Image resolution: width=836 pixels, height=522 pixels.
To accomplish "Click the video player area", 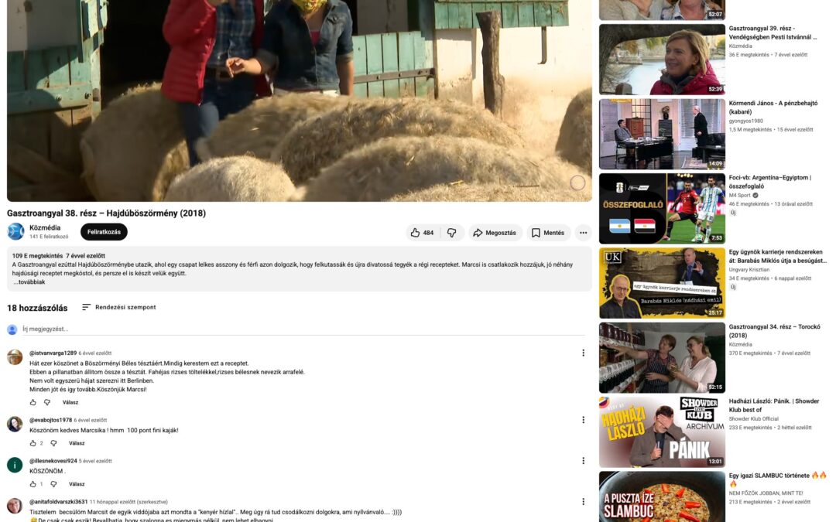I will [299, 101].
